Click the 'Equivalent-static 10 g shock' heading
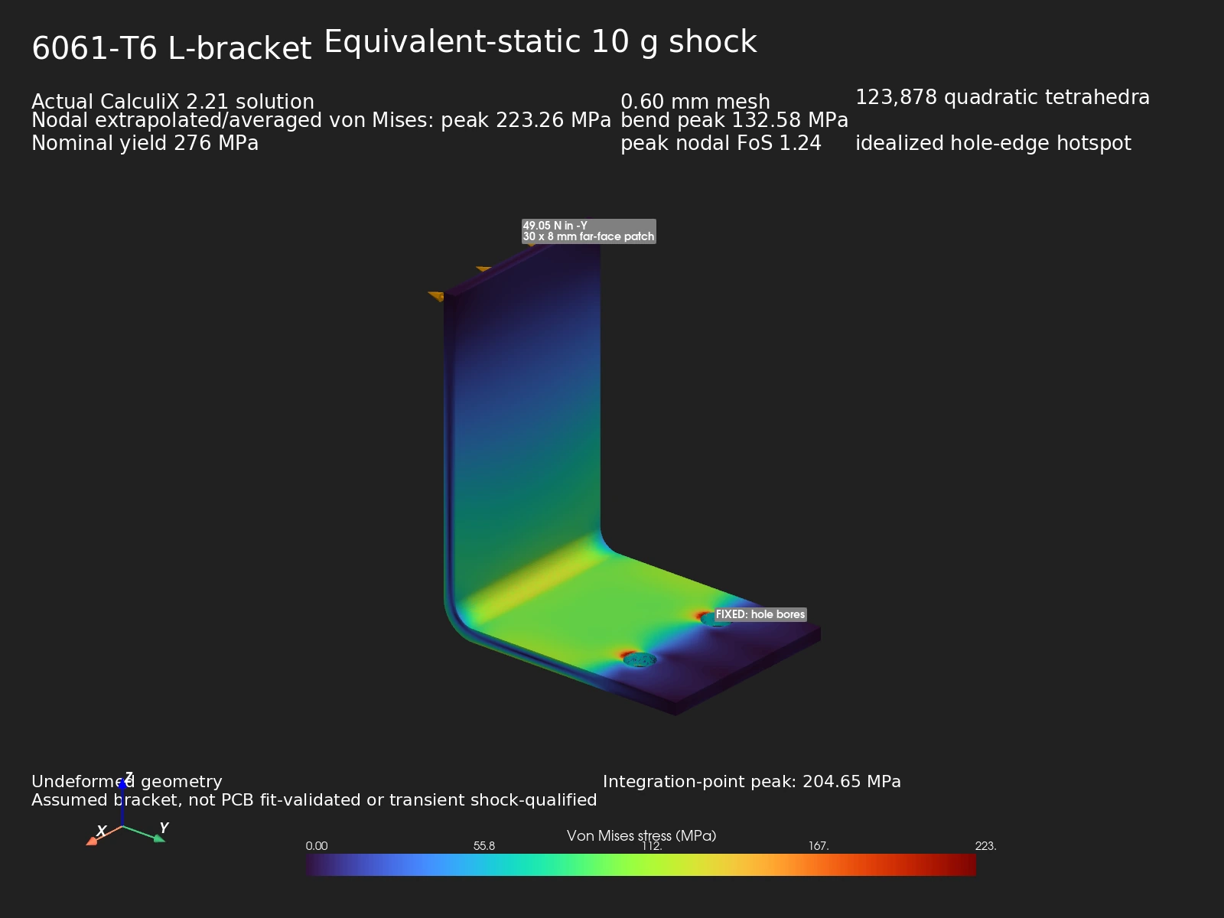 click(x=540, y=41)
